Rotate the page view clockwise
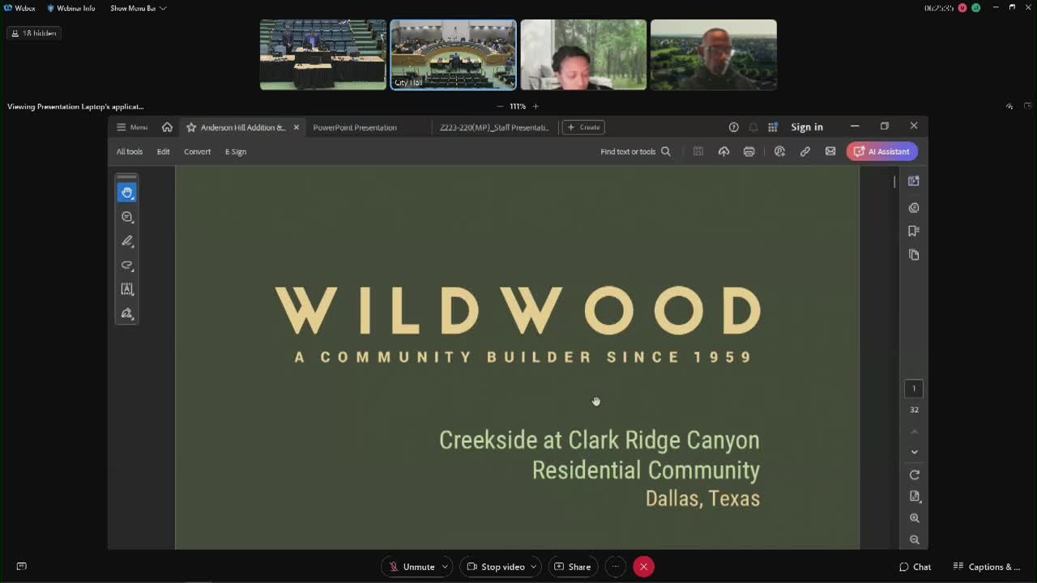 (x=915, y=474)
